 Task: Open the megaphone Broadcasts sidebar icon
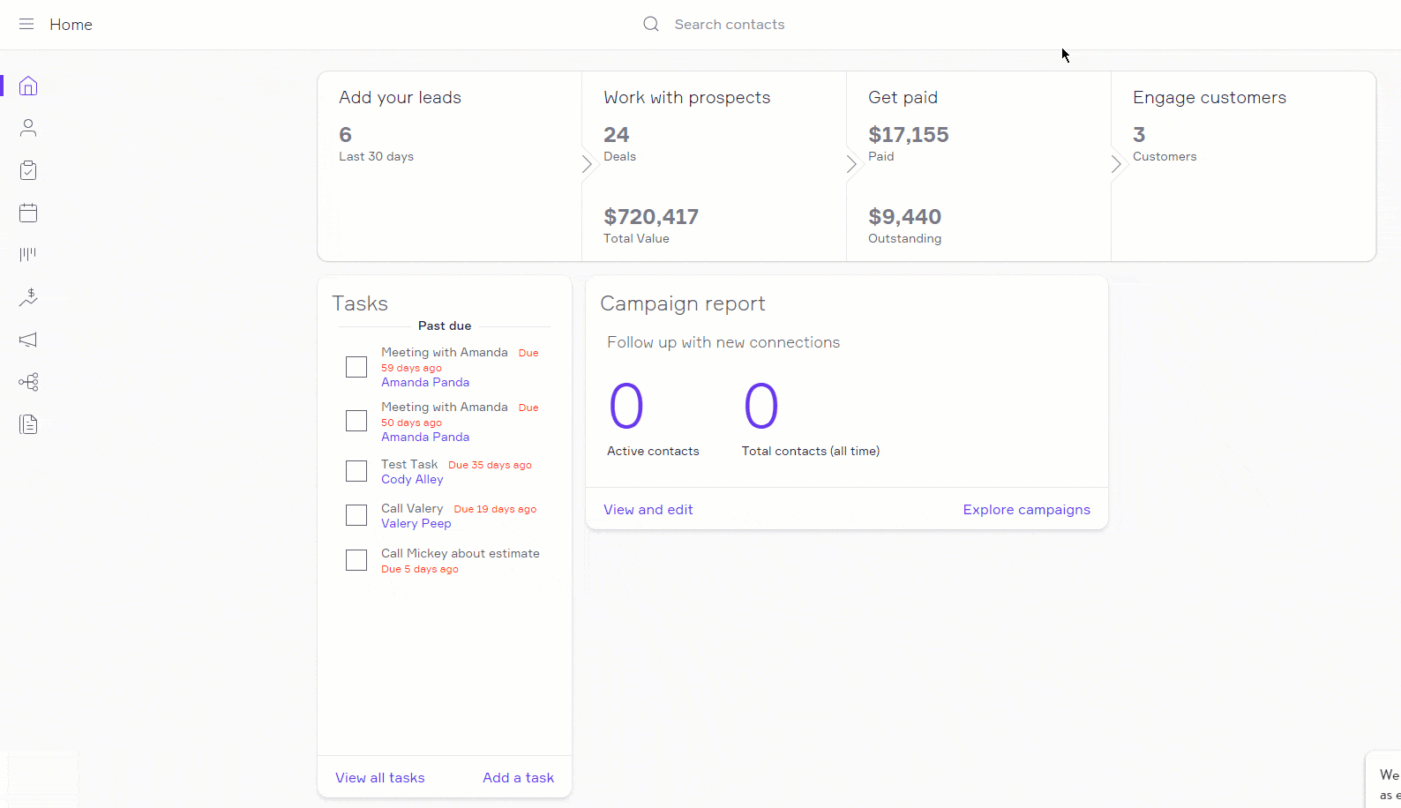click(28, 340)
